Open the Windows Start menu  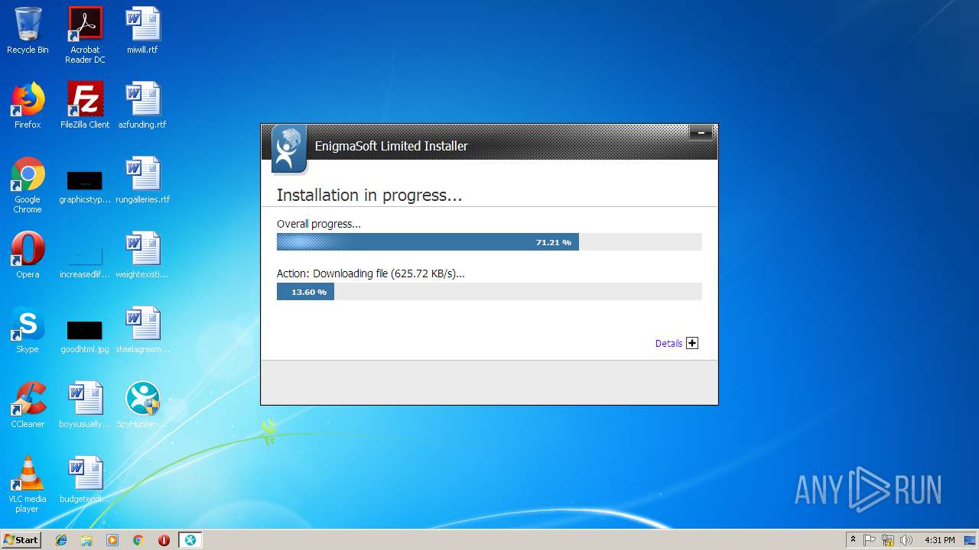click(21, 539)
